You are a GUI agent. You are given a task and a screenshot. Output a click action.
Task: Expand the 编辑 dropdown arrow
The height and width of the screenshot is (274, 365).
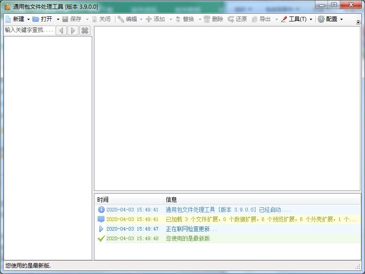pyautogui.click(x=141, y=19)
